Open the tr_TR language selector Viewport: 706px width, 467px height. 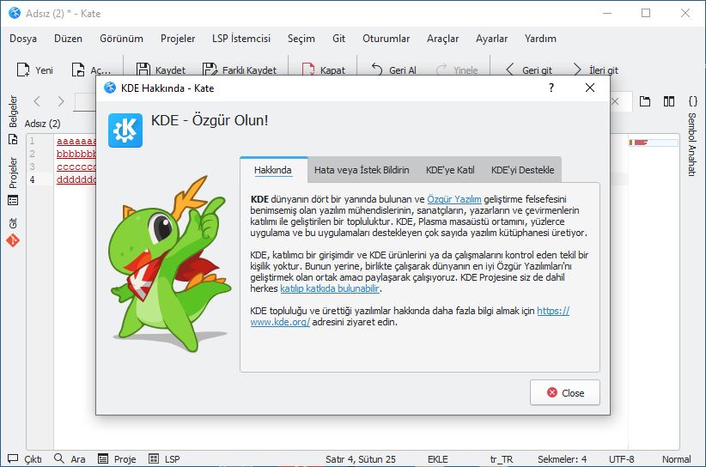tap(501, 459)
